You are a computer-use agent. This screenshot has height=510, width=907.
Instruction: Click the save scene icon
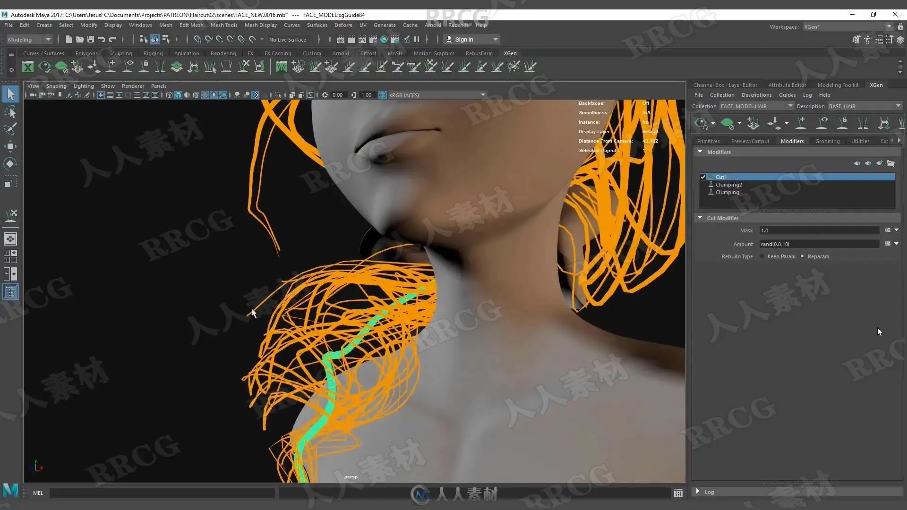pyautogui.click(x=91, y=40)
